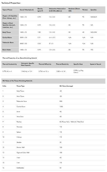Screen dimensions: 107x172
Task: Click the Gallbladder tissue entry
Action: tap(20, 168)
